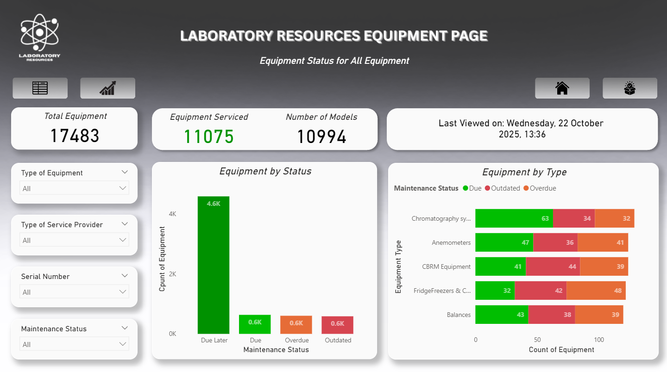
Task: Click the Equipment by Status chart title
Action: coord(265,171)
